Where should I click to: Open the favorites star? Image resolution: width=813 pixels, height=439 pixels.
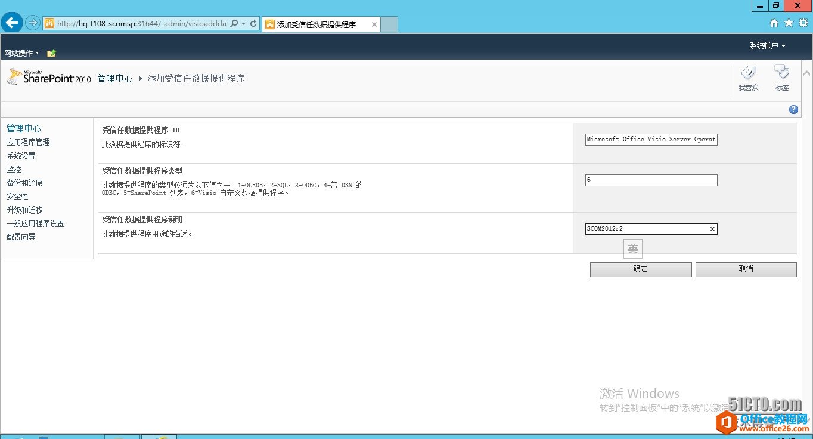tap(789, 23)
